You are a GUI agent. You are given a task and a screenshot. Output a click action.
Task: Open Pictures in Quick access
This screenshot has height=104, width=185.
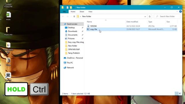(x=71, y=38)
